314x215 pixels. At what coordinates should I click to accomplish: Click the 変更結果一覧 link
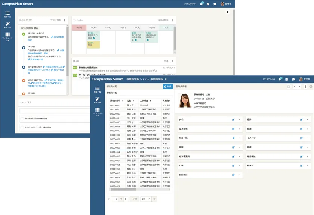36,59
